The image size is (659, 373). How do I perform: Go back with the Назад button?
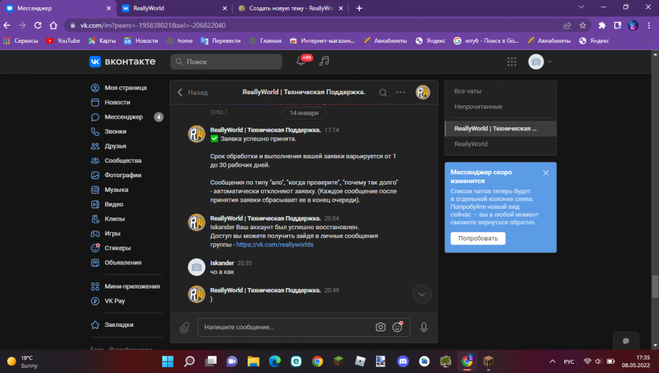click(192, 92)
